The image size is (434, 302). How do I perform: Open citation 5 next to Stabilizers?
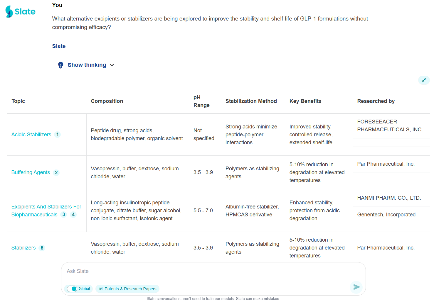point(42,248)
